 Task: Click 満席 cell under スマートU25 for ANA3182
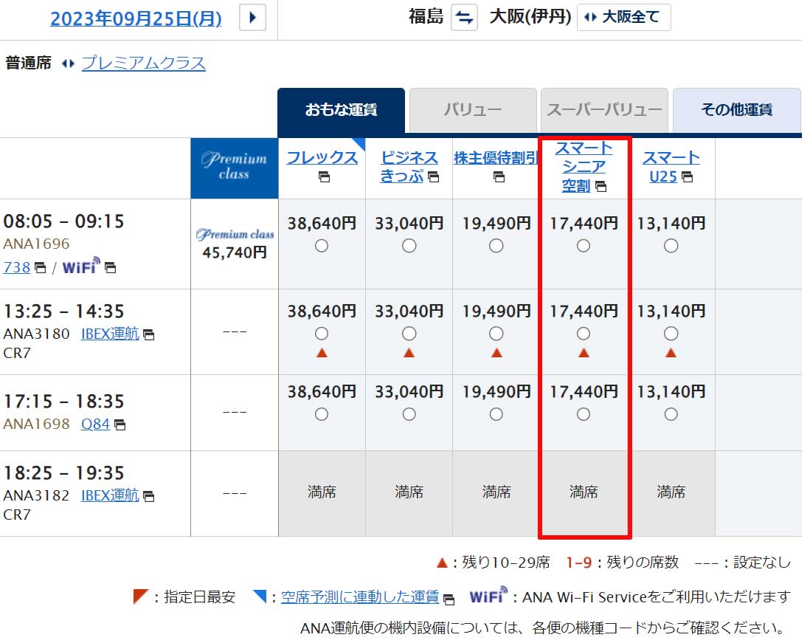point(671,494)
